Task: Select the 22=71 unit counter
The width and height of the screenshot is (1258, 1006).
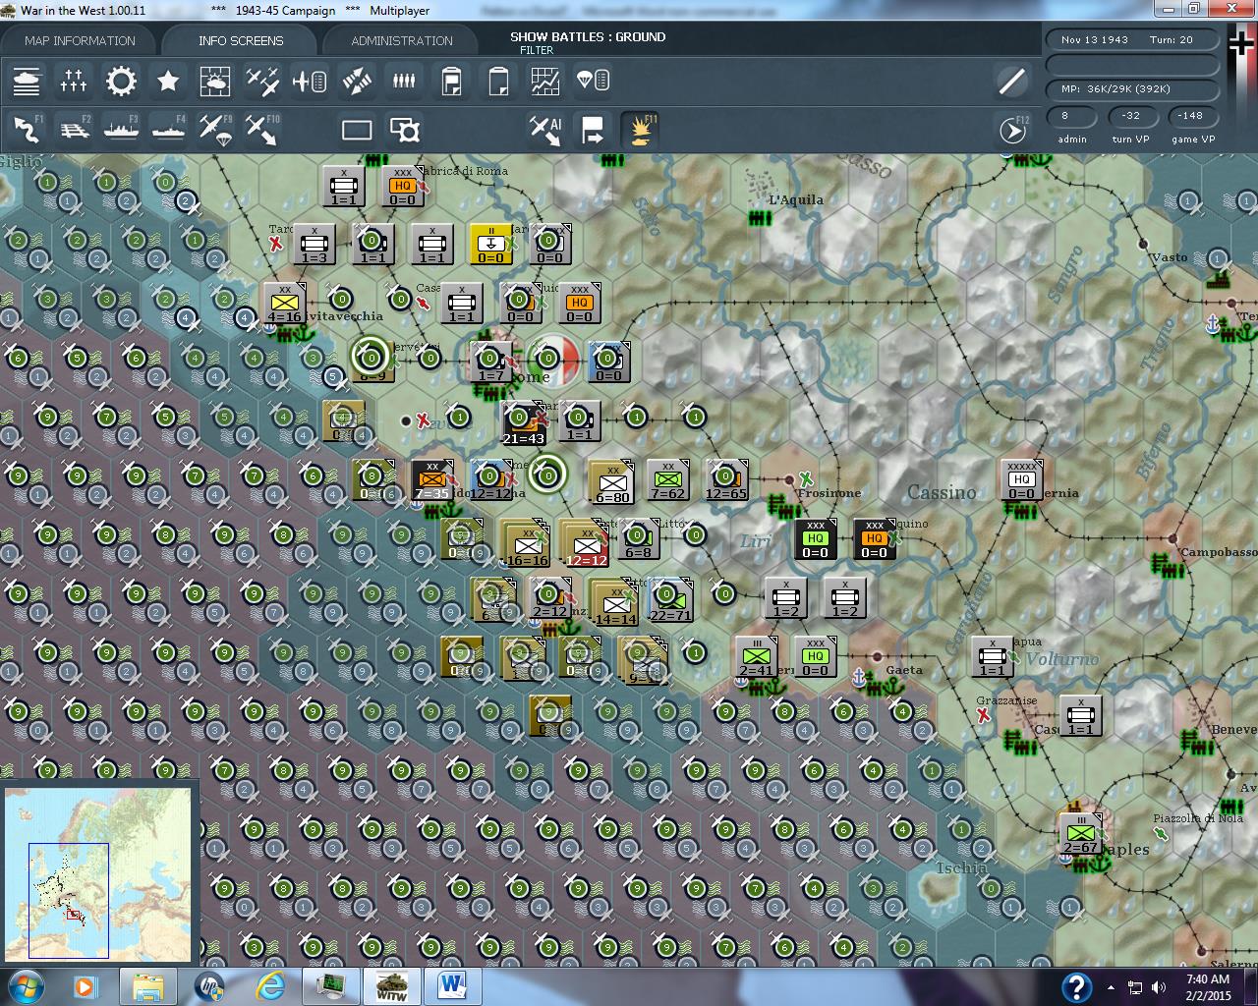Action: pyautogui.click(x=669, y=600)
